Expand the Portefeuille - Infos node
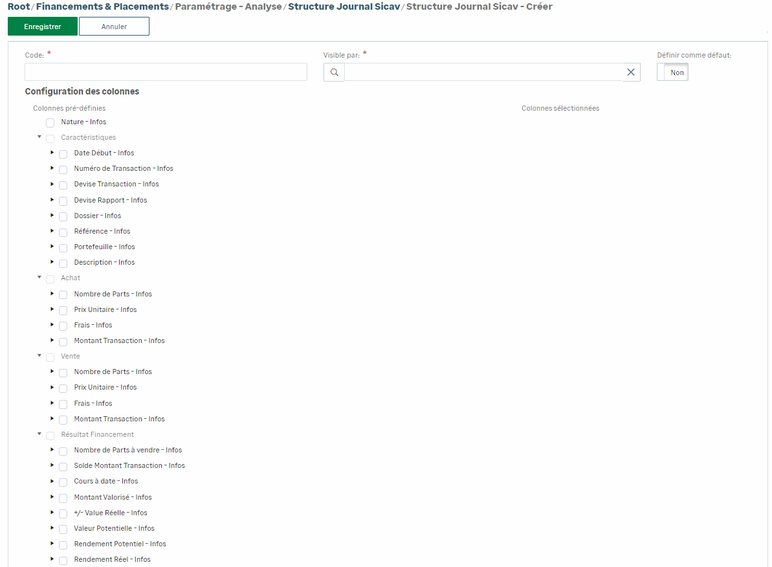 click(52, 247)
